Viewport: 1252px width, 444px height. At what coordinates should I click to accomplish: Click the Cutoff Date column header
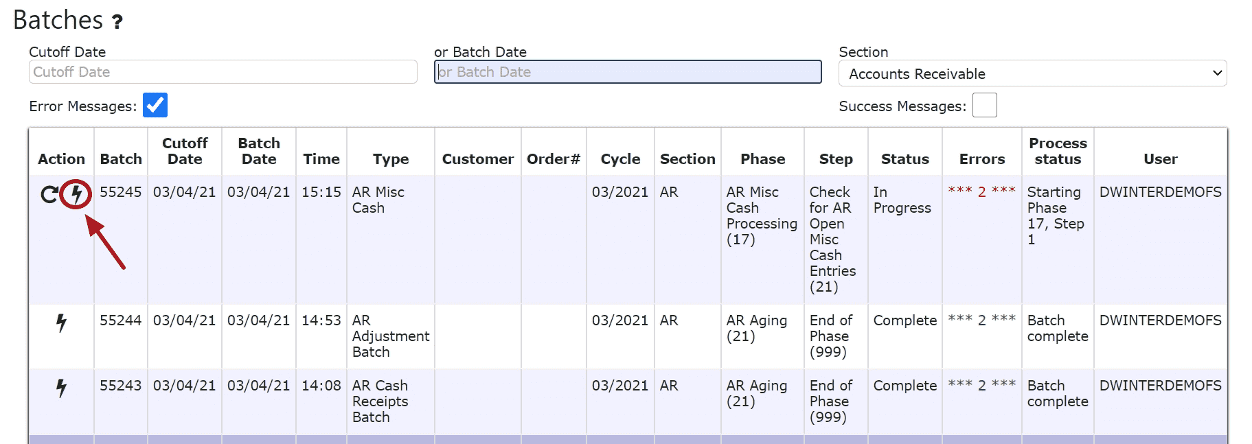click(185, 151)
